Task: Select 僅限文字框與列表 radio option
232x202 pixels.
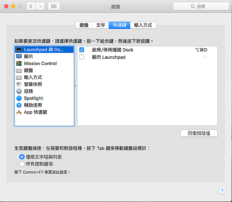Action: pyautogui.click(x=22, y=157)
